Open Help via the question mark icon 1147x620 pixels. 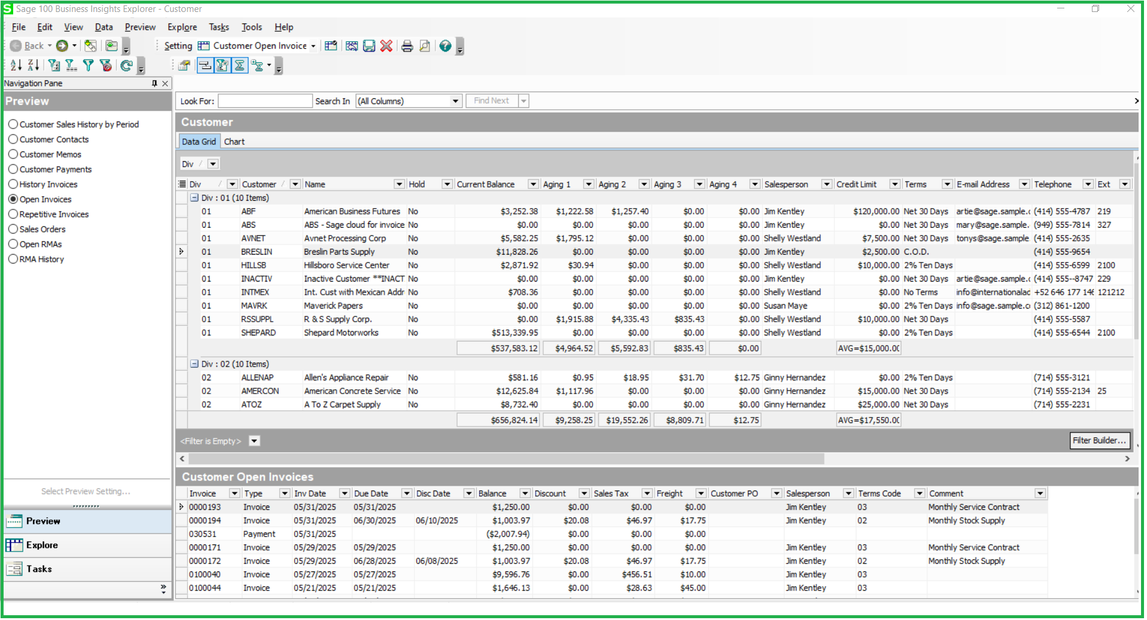pyautogui.click(x=445, y=46)
